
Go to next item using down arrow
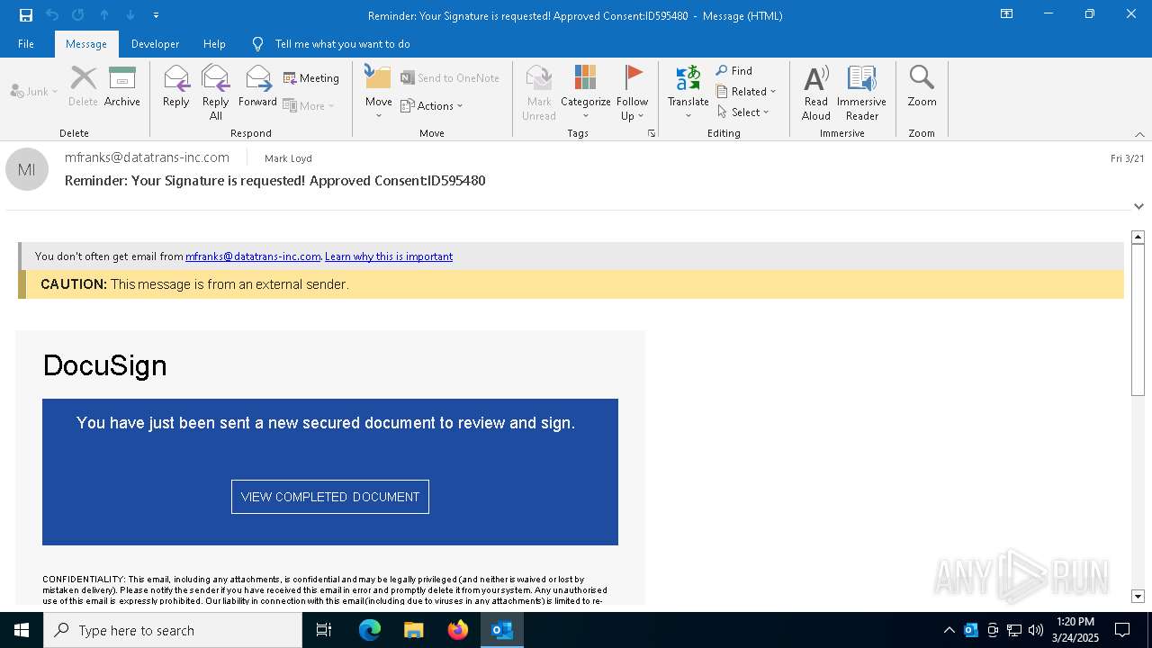130,15
